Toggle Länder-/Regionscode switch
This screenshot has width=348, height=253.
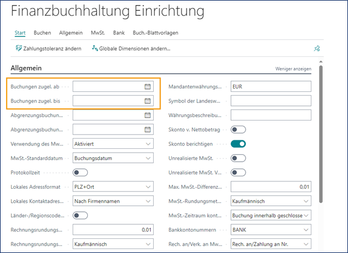pos(81,215)
